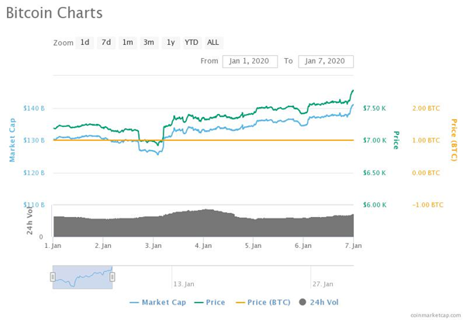Toggle 24h Vol series in legend
Viewport: 467px width, 320px height.
click(319, 302)
